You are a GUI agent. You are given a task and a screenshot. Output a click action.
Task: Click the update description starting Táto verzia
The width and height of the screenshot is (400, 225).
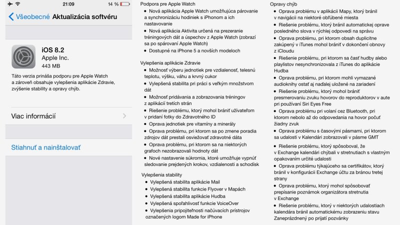pyautogui.click(x=63, y=82)
